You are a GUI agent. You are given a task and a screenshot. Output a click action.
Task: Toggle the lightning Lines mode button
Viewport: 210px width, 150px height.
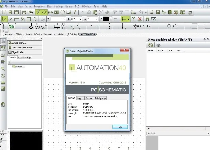[x=38, y=12]
